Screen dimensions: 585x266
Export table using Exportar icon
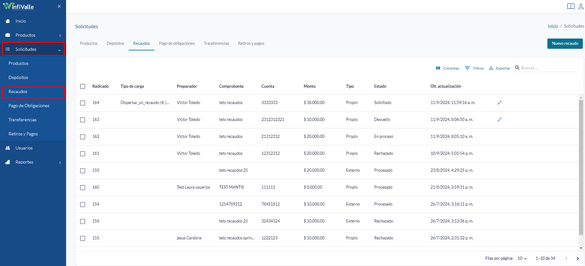[x=500, y=68]
